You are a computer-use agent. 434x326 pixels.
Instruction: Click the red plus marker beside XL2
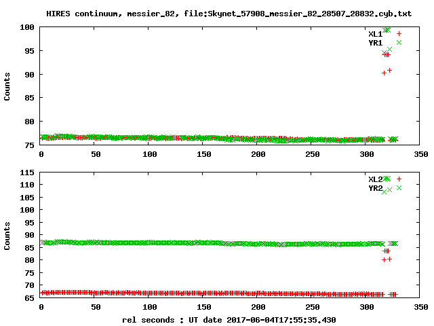tap(399, 179)
